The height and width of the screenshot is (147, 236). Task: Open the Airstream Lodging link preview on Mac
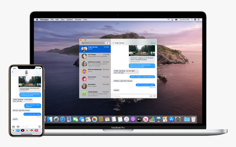pyautogui.click(x=142, y=54)
